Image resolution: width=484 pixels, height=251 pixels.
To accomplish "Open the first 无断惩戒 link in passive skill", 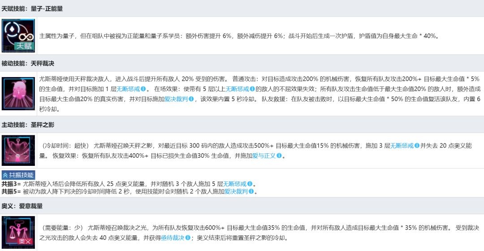I will (128, 89).
